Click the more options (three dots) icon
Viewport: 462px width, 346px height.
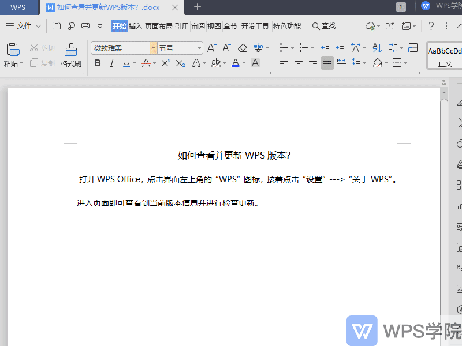[x=446, y=26]
